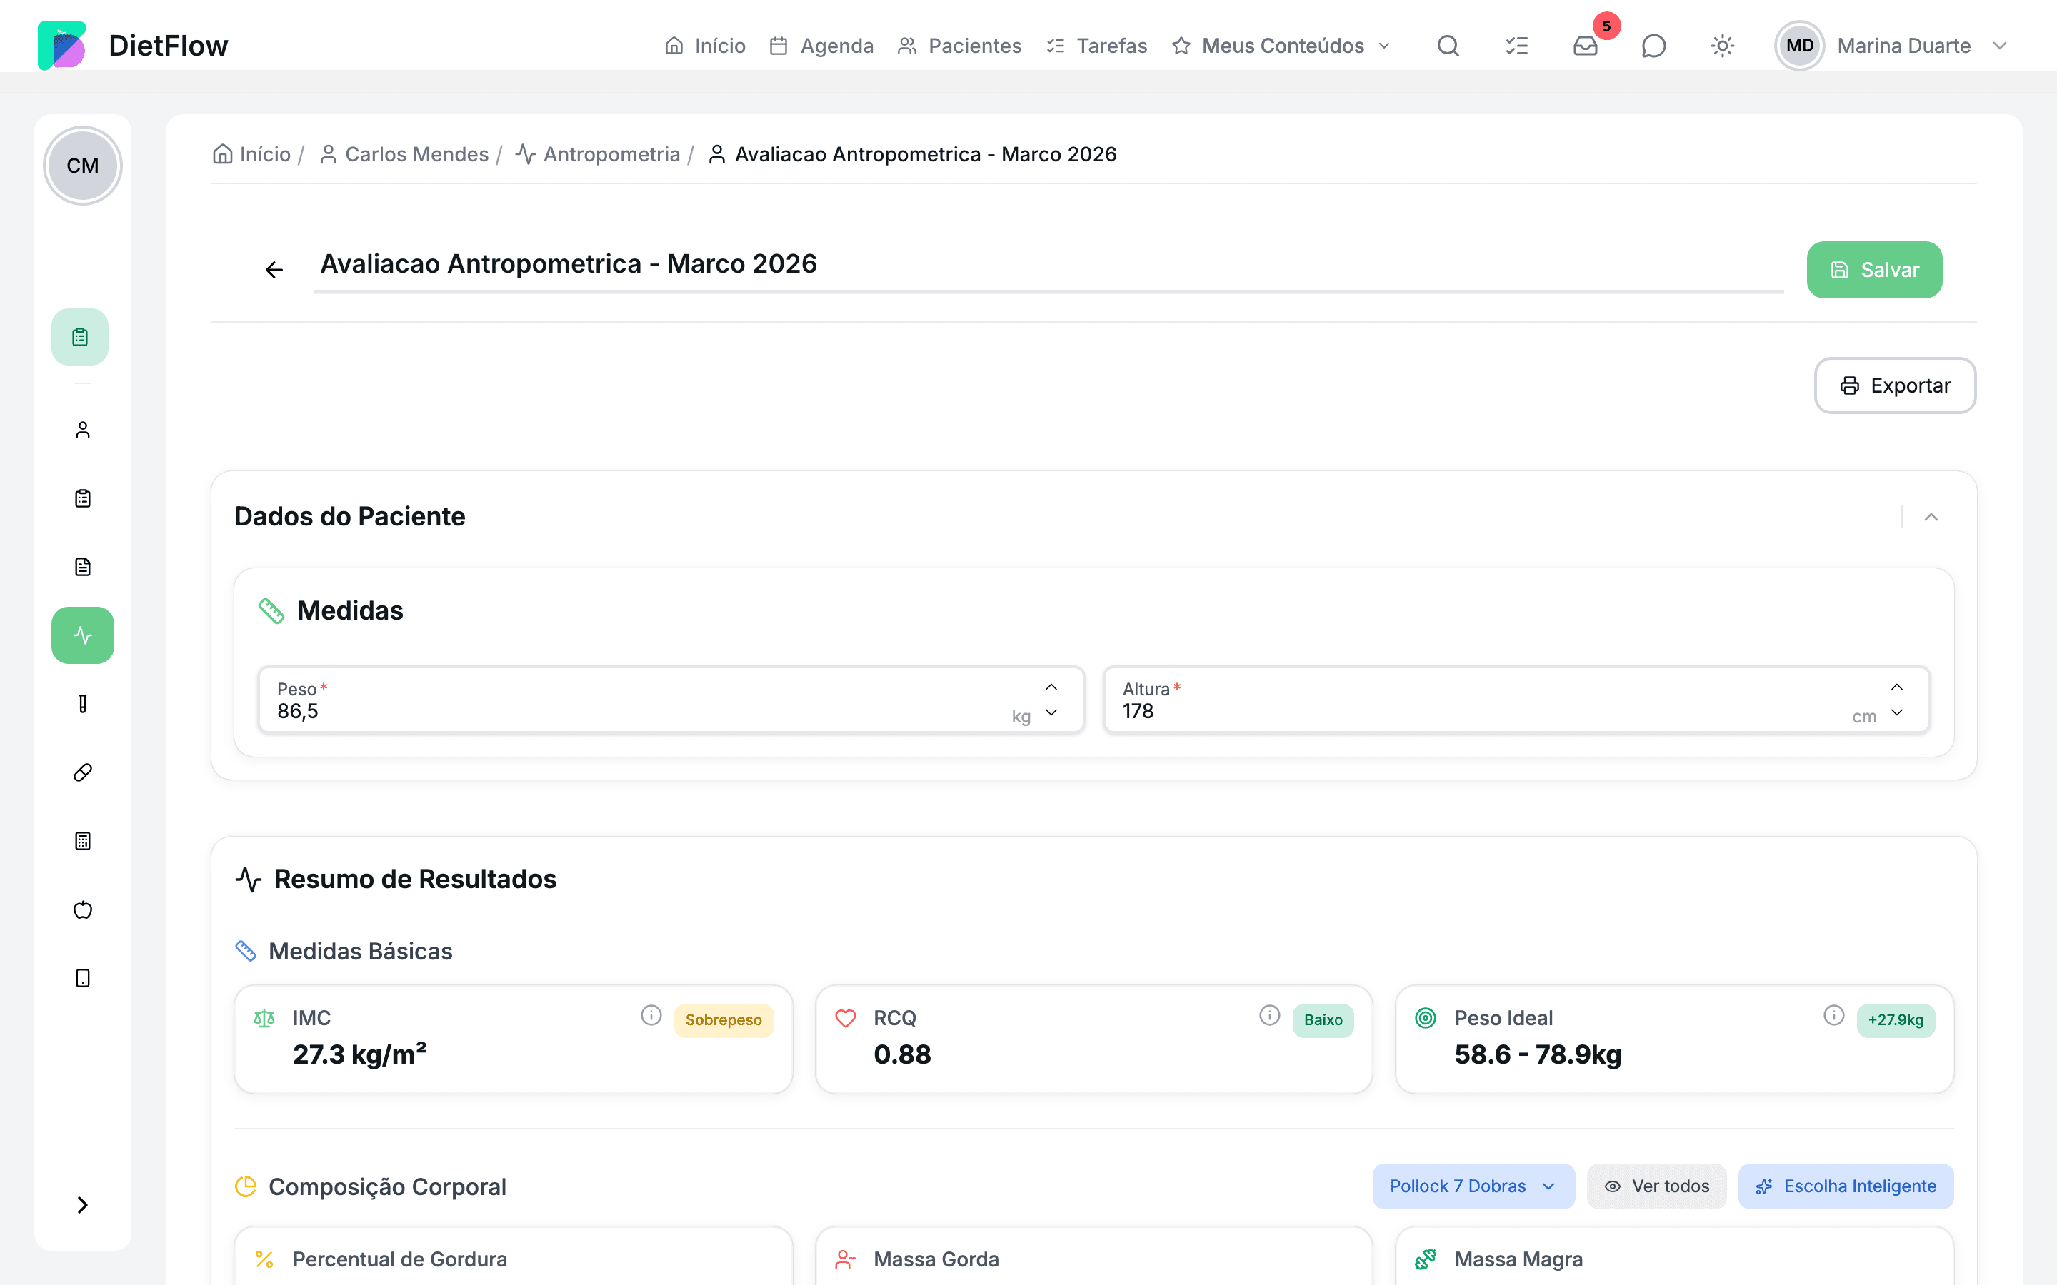Open the Agenda menu item
Screen dimensions: 2057x1285
pyautogui.click(x=821, y=46)
